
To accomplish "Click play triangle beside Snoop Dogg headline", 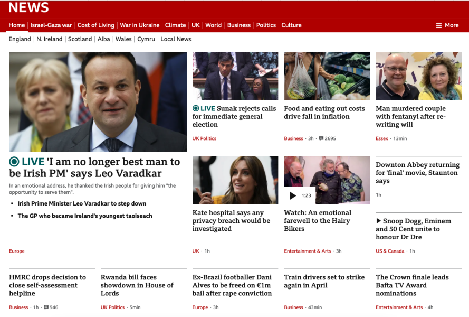I will [378, 221].
